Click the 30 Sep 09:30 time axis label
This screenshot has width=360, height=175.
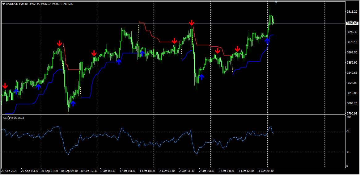[x=68, y=171]
